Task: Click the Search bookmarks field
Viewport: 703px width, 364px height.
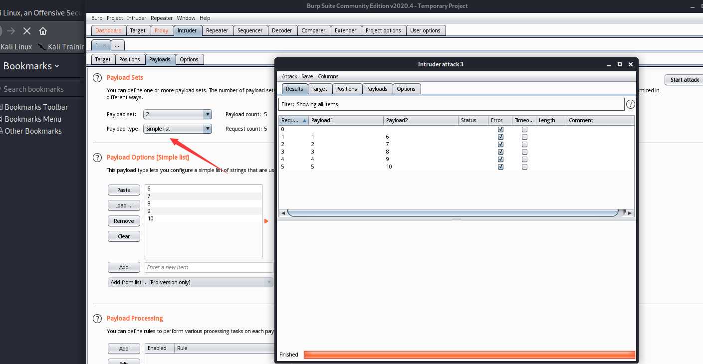Action: [42, 89]
